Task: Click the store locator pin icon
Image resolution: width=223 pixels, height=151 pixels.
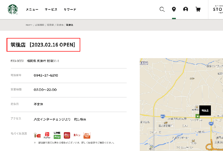Action: [174, 9]
